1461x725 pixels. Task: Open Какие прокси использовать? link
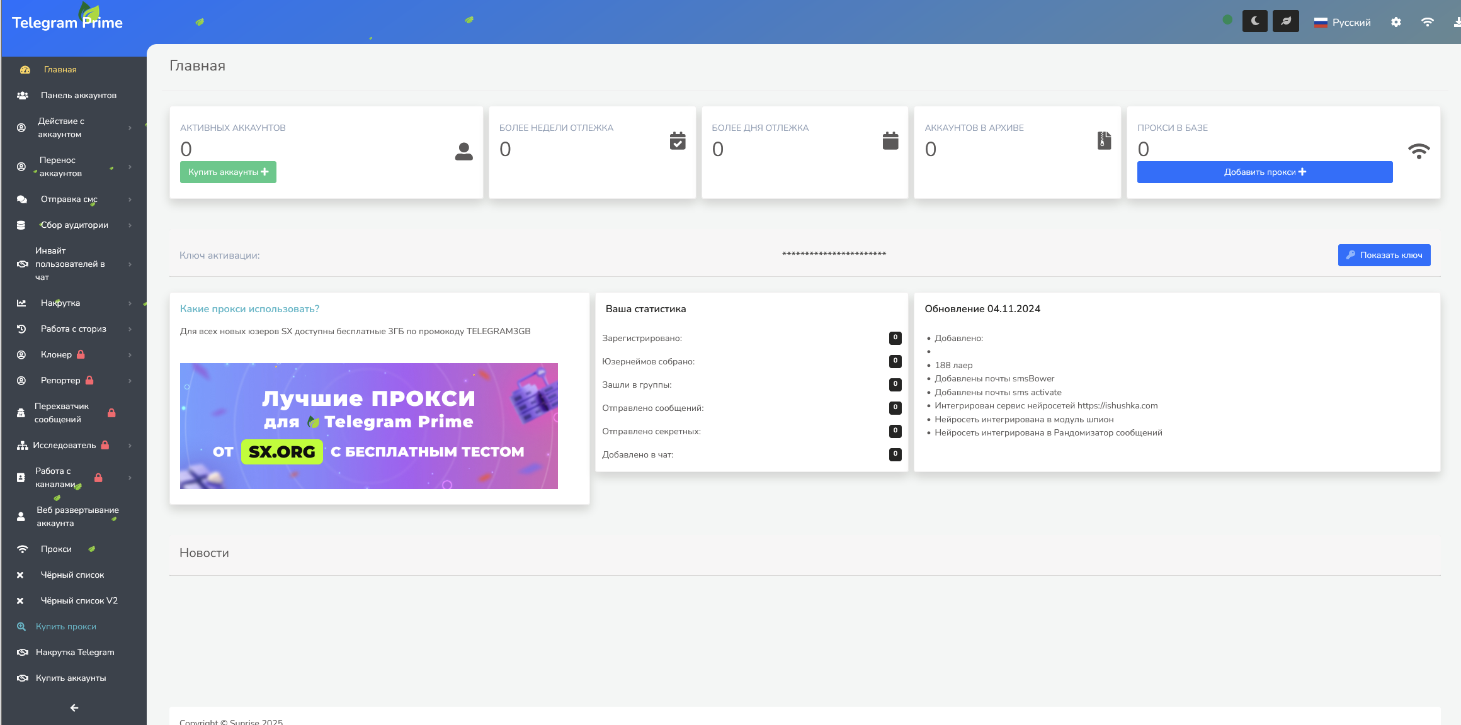tap(249, 309)
